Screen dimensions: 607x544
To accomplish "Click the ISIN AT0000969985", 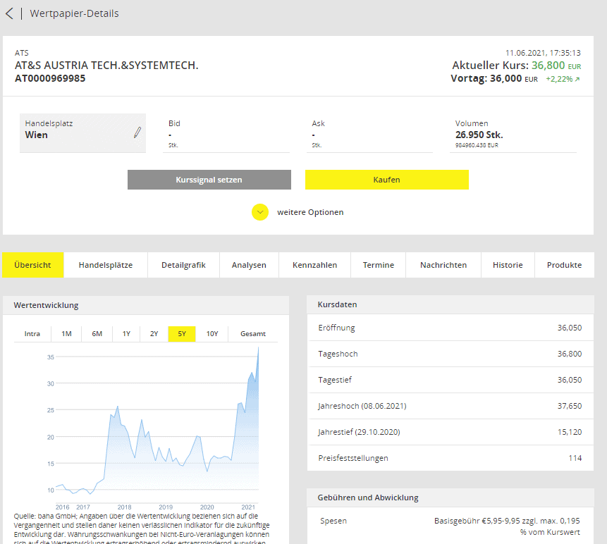I will pyautogui.click(x=50, y=78).
